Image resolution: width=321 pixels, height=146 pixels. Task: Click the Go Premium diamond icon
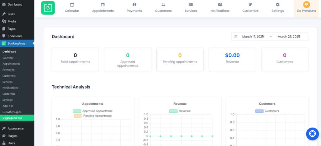click(x=307, y=4)
